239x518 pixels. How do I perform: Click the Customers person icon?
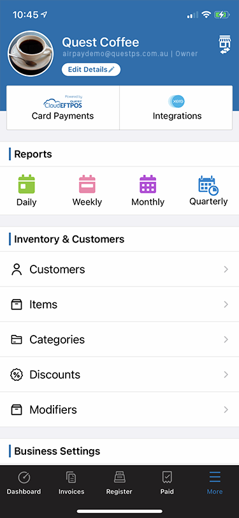coord(17,270)
